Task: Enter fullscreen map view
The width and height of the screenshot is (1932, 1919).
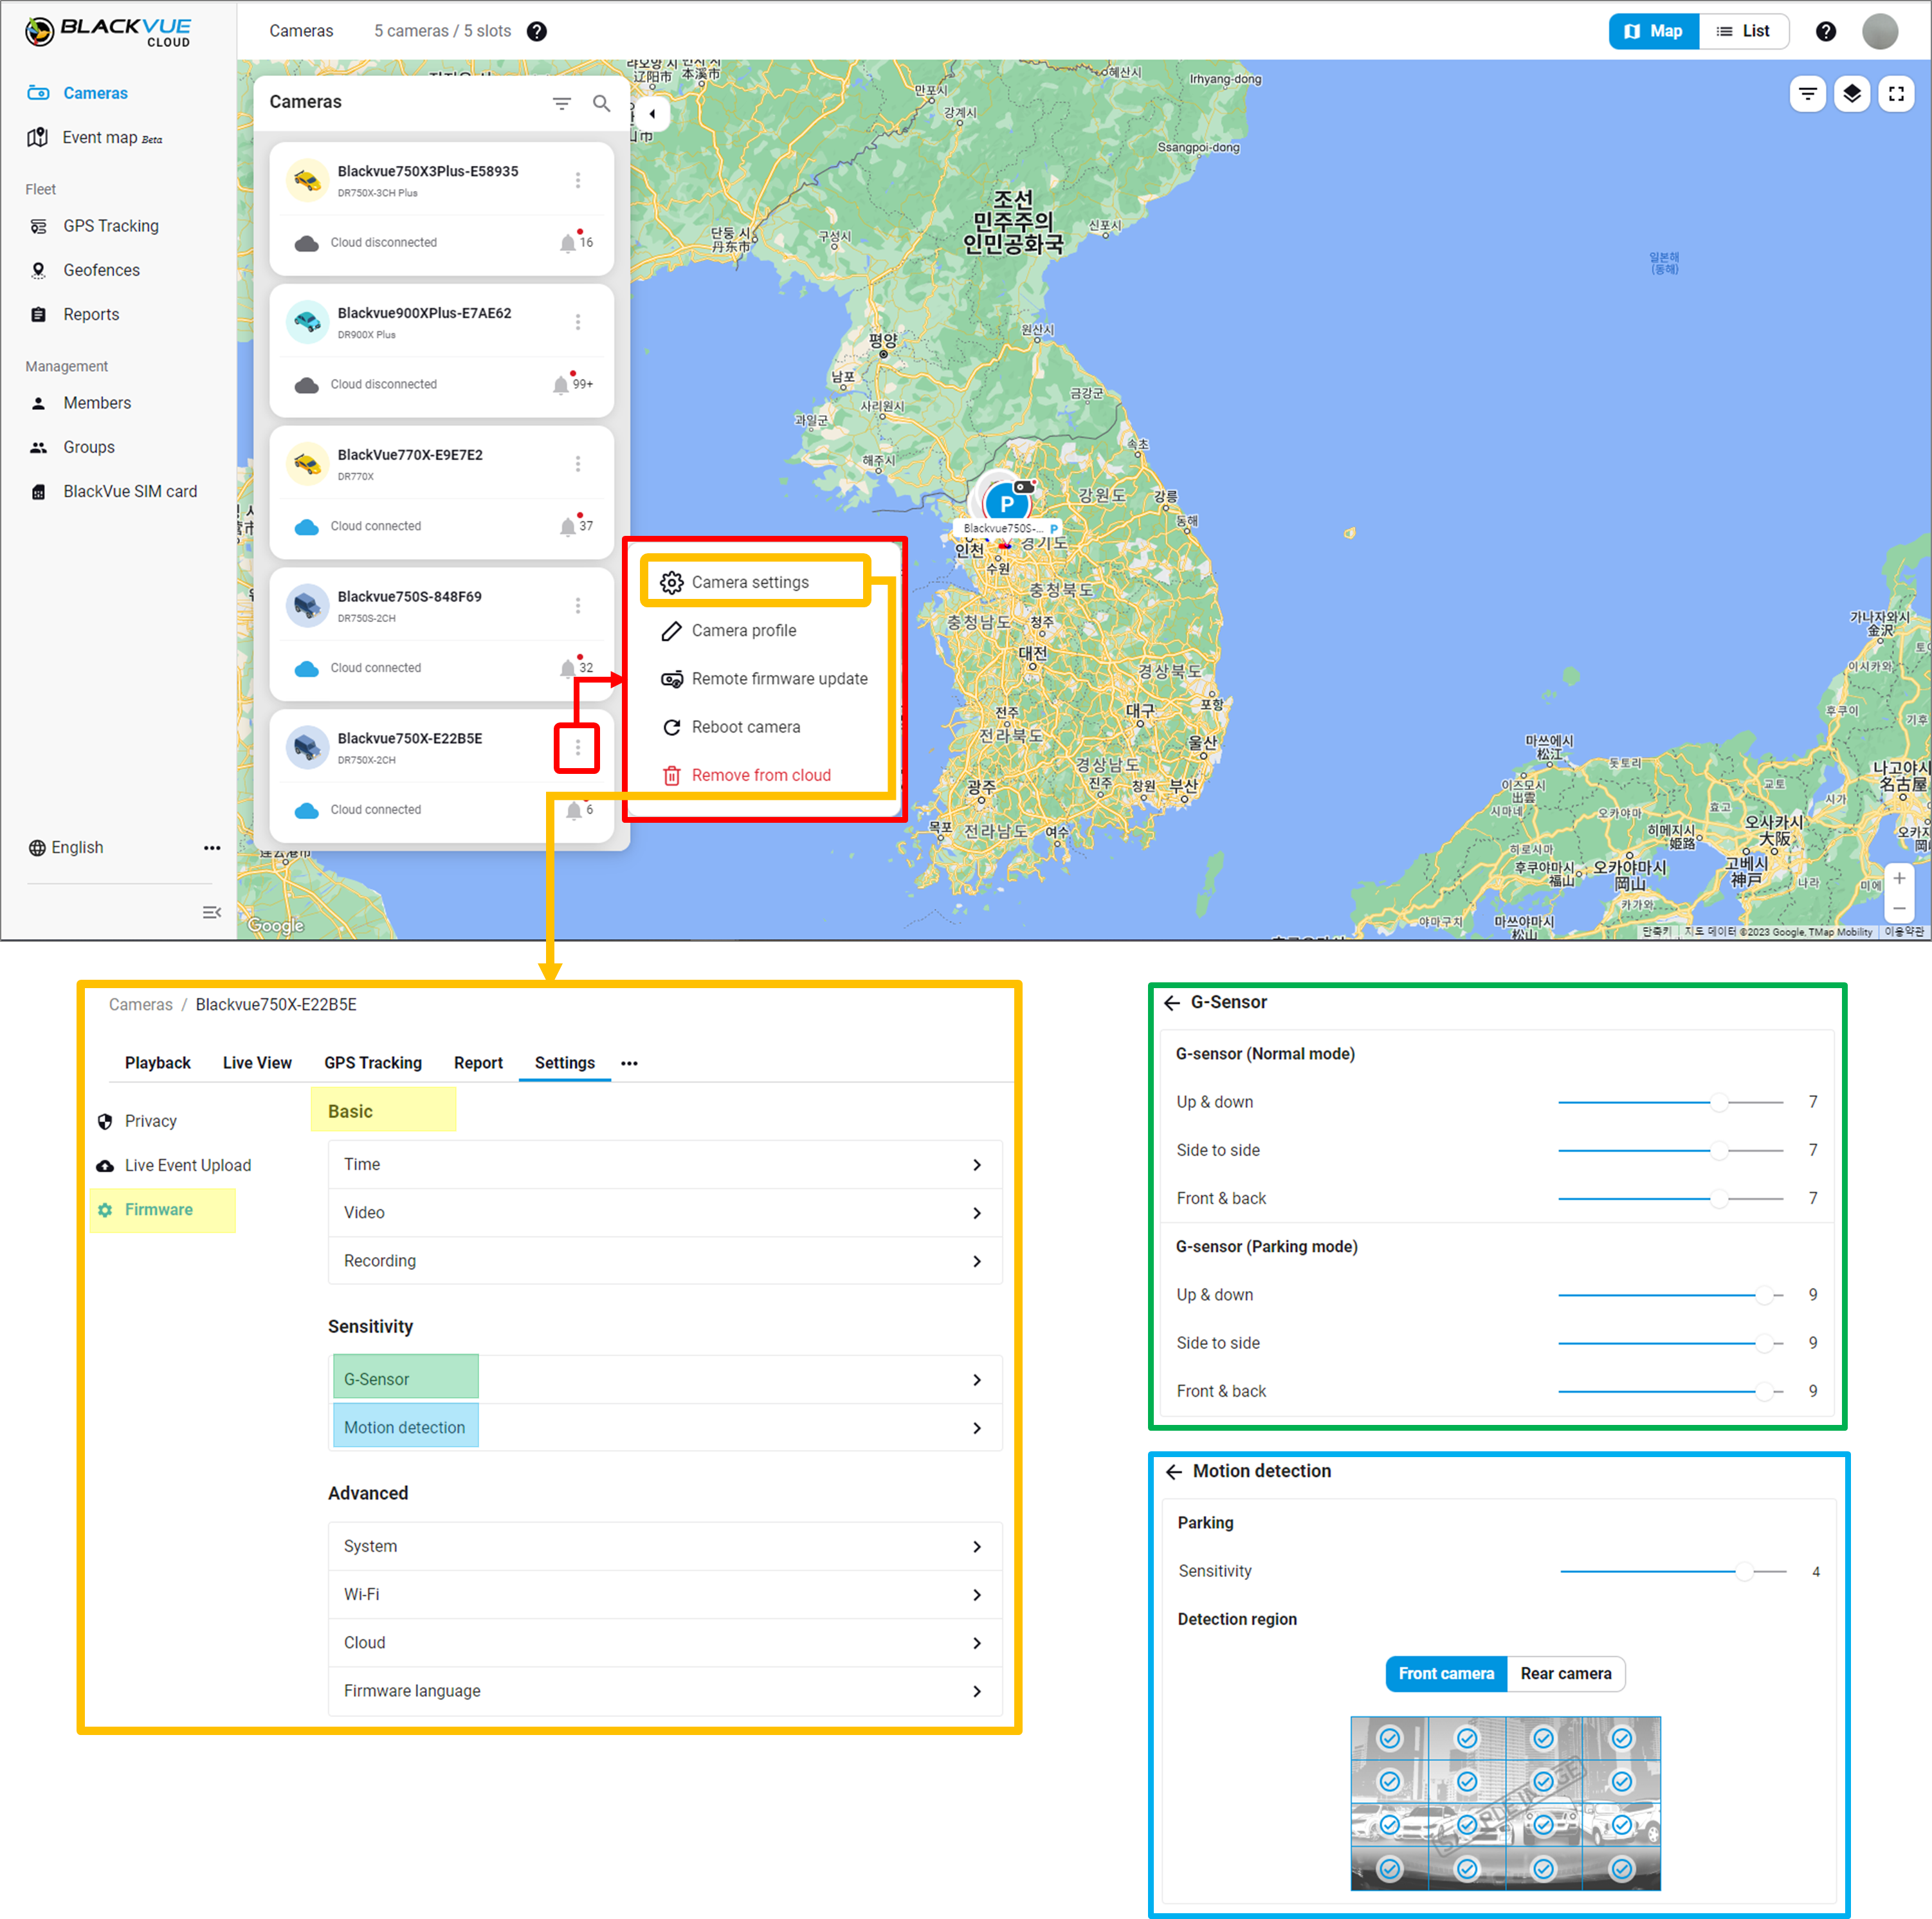Action: coord(1896,94)
